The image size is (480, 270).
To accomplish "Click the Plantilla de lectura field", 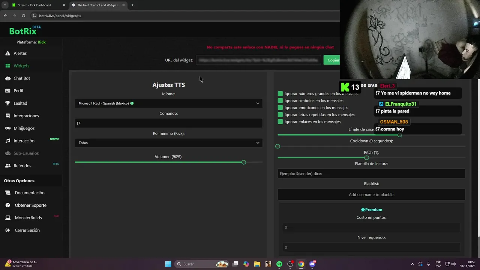I will pyautogui.click(x=371, y=174).
